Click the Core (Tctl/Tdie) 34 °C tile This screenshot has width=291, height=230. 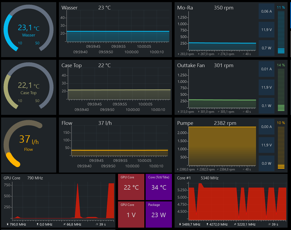pyautogui.click(x=159, y=187)
